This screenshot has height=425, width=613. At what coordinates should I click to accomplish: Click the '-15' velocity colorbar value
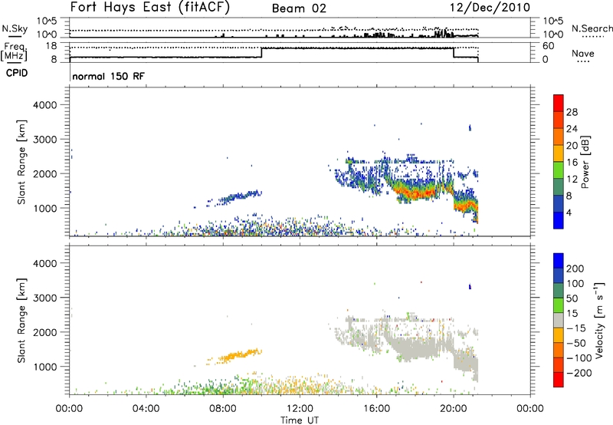576,328
